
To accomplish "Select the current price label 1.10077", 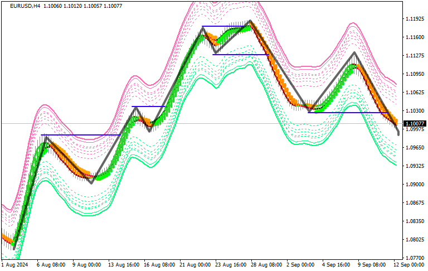I will coord(415,124).
